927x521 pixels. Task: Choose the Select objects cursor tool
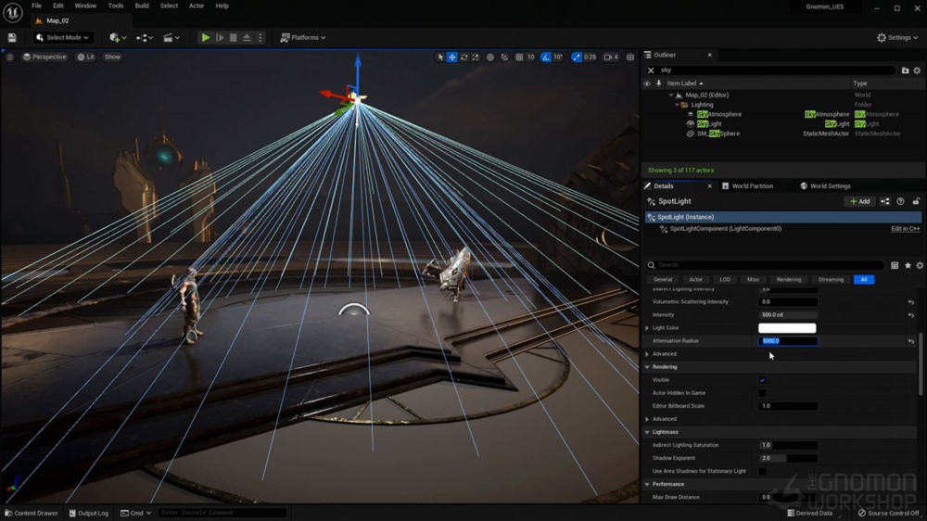pos(439,57)
